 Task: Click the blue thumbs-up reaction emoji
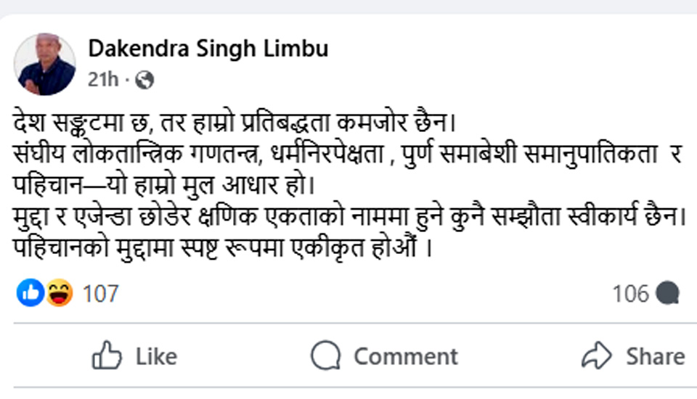point(30,293)
